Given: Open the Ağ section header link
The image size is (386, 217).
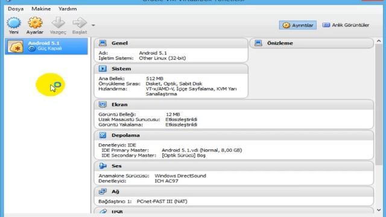Looking at the screenshot, I should tap(115, 192).
